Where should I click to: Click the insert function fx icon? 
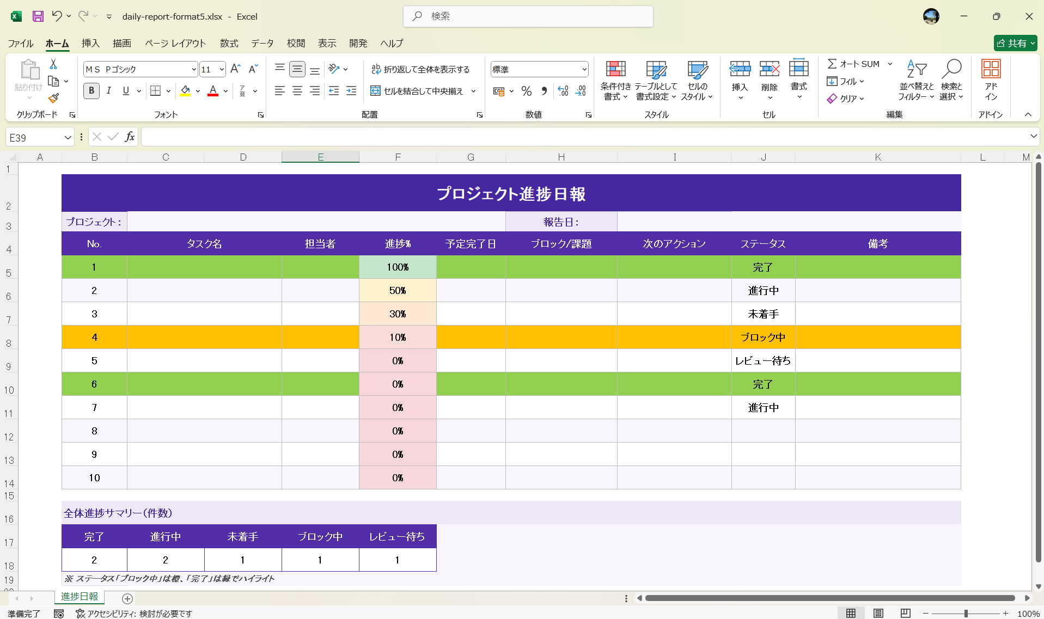130,137
